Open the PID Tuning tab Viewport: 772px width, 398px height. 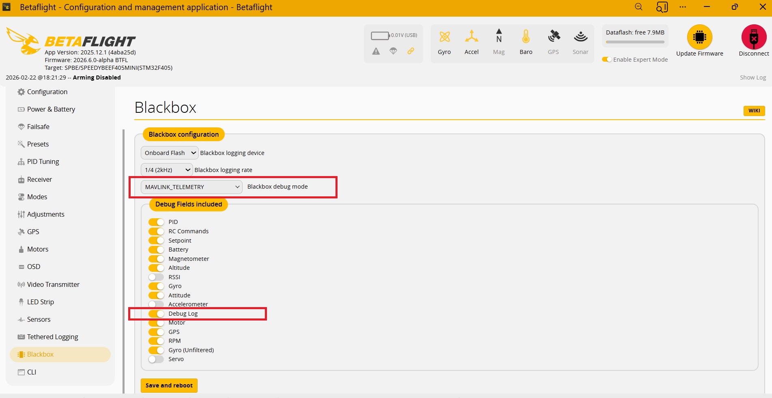[x=43, y=161]
